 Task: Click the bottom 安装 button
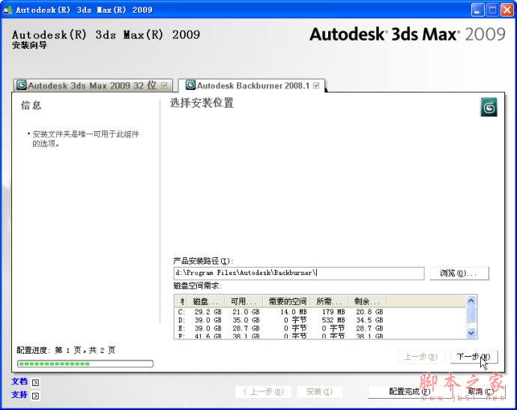(x=319, y=392)
